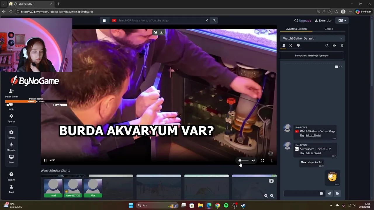Play the Screenshare User-RCTOZ item
Image resolution: width=374 pixels, height=210 pixels.
302,153
